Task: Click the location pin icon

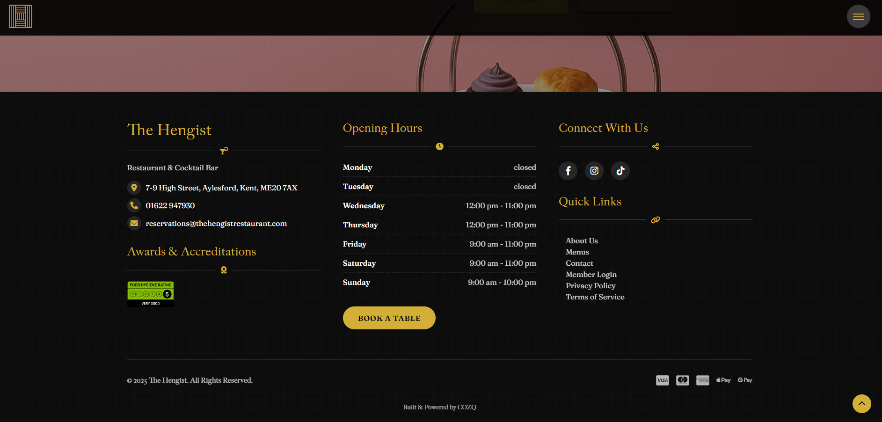Action: coord(134,188)
